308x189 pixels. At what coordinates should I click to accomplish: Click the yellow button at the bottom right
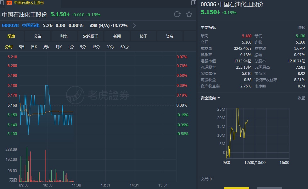coord(237,188)
